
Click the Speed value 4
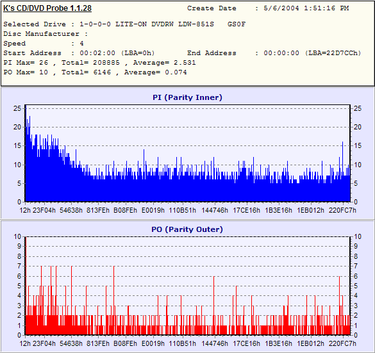[x=81, y=44]
